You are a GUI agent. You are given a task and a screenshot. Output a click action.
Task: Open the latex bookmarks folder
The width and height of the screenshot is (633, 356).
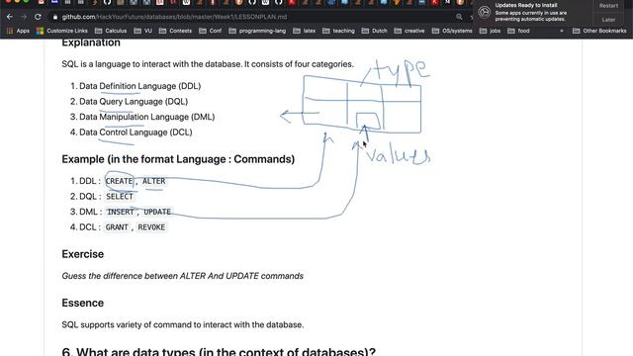pos(305,31)
